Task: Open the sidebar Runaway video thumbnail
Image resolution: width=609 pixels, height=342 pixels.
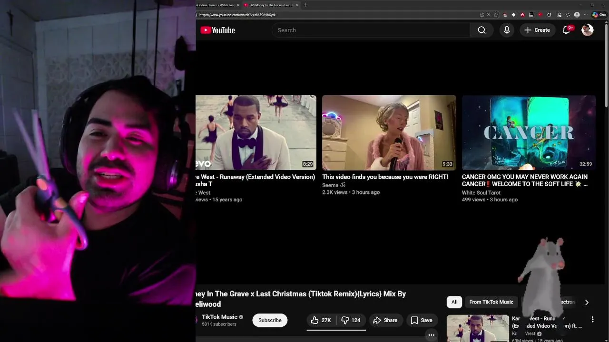Action: (x=478, y=328)
